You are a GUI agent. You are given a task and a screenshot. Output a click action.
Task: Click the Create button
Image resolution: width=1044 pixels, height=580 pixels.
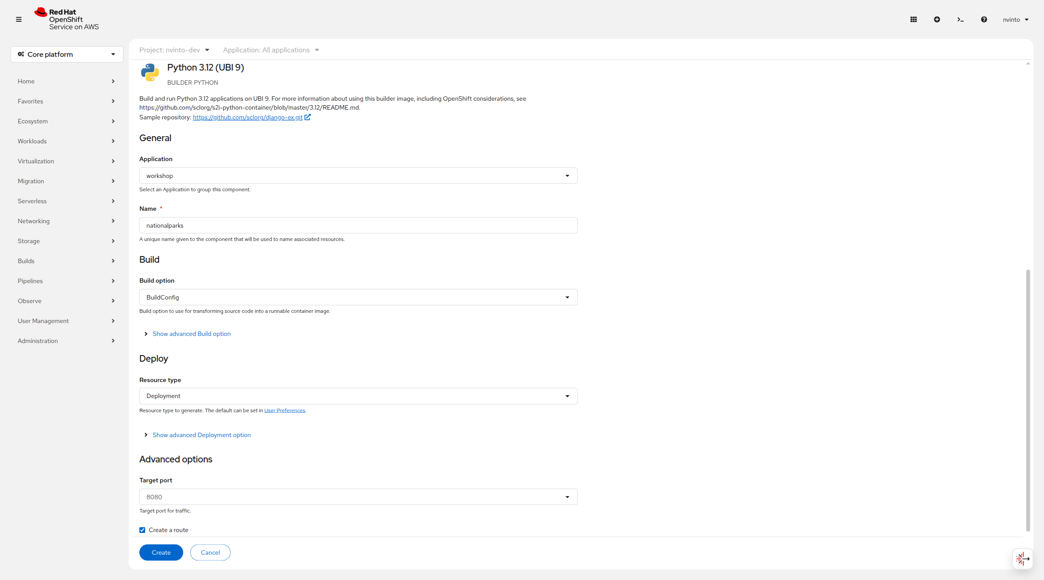(x=161, y=552)
